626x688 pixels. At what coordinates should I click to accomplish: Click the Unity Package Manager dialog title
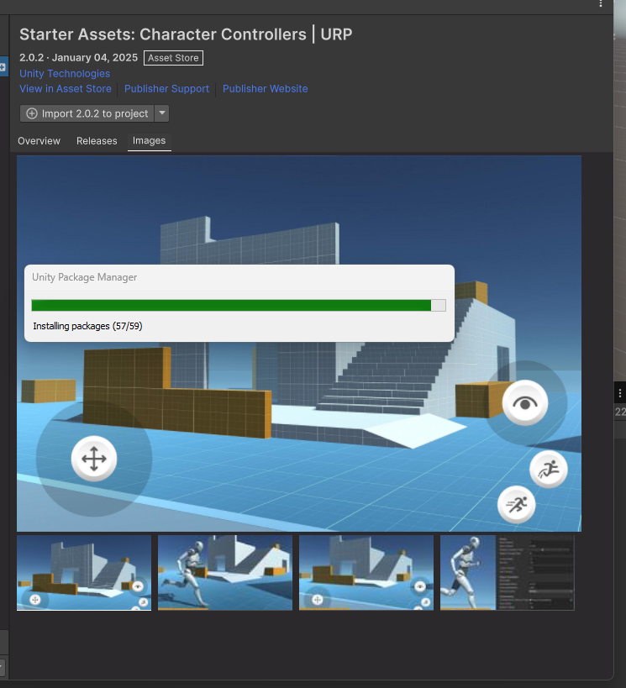[84, 277]
